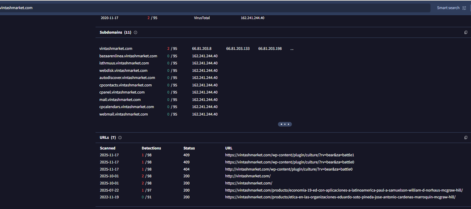Viewport: 471px width, 209px height.
Task: Click 2 / 95 detections for vintashmarket.com
Action: 172,49
